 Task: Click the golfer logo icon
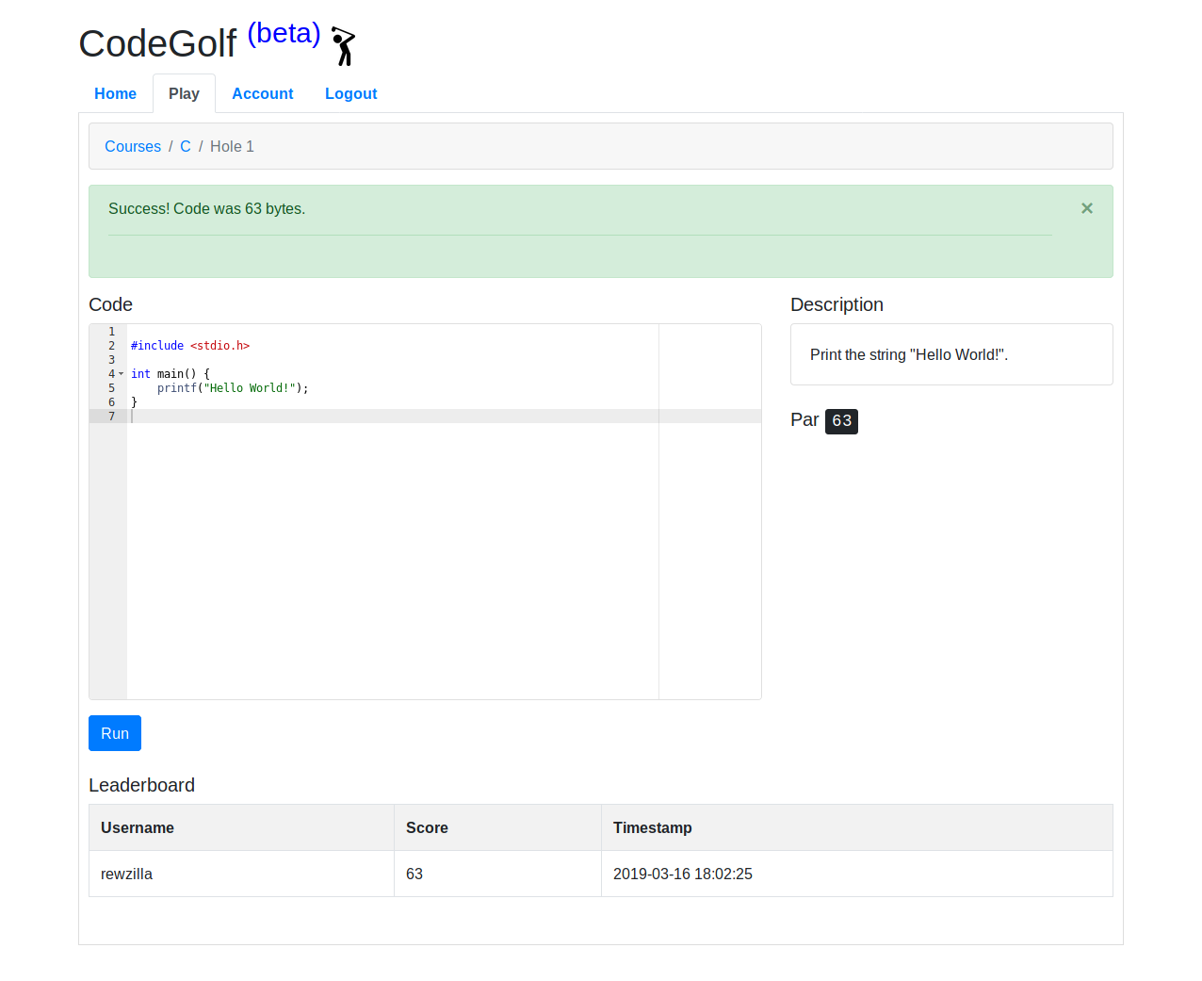click(x=344, y=46)
